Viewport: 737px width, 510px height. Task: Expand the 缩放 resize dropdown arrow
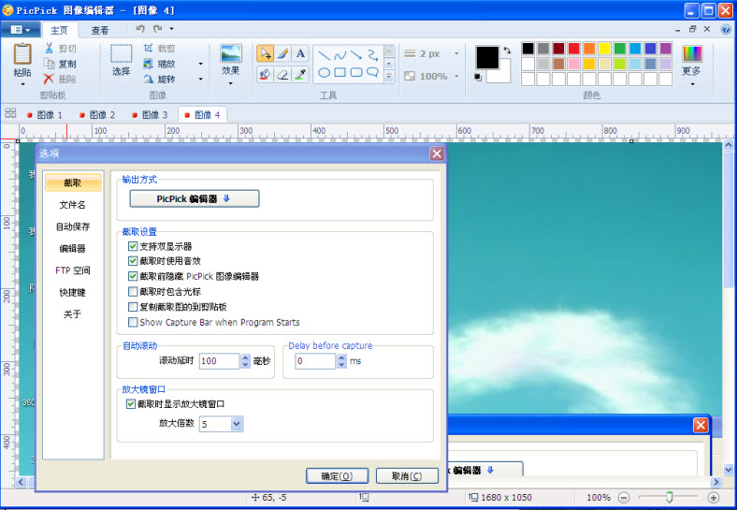tap(201, 64)
